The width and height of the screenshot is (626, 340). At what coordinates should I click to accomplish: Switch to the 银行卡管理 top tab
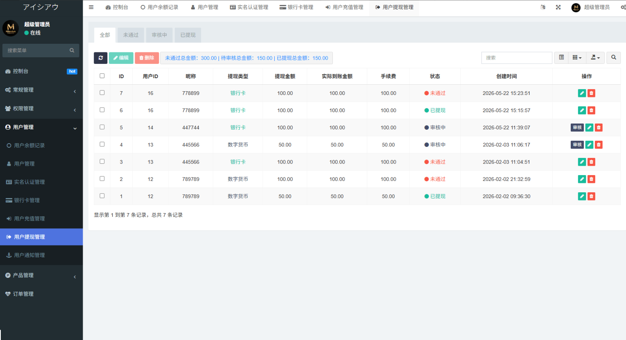(x=296, y=7)
